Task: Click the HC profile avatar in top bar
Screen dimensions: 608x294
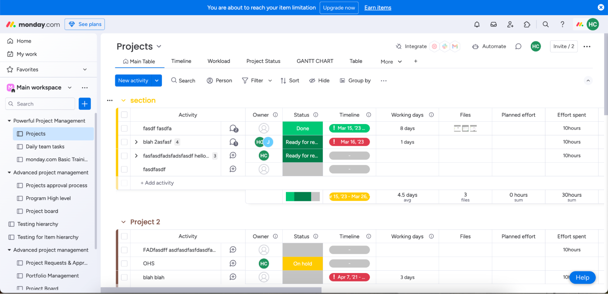Action: 592,24
